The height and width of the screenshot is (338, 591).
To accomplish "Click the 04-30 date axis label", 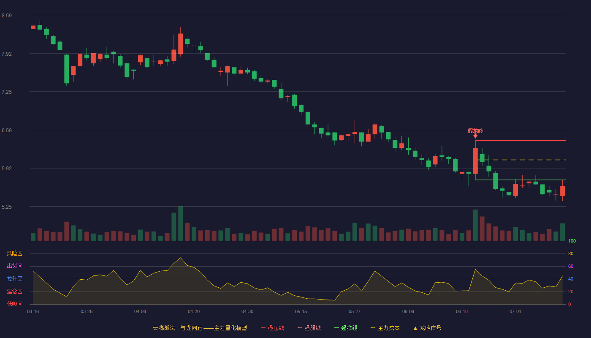I will [x=247, y=311].
